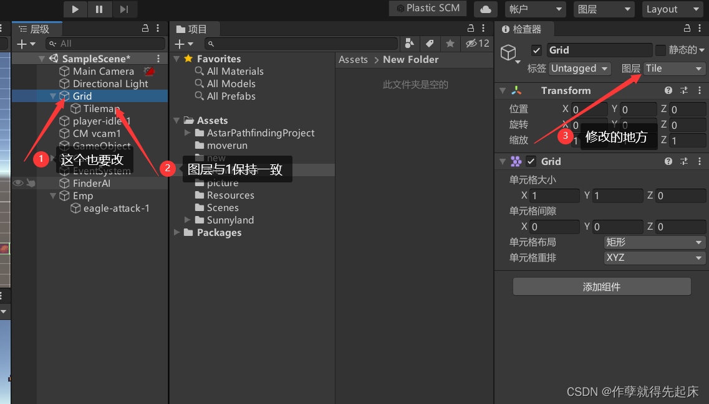Screen dimensions: 709x404
Task: Open Transform component presets icon
Action: coord(684,91)
